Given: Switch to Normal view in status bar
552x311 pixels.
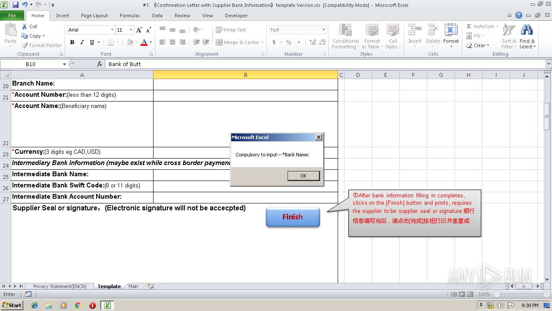Looking at the screenshot, I should pyautogui.click(x=454, y=294).
